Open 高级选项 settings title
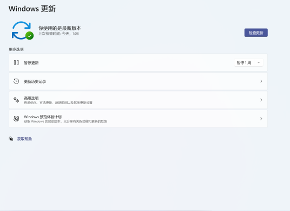290x211 pixels. click(31, 98)
